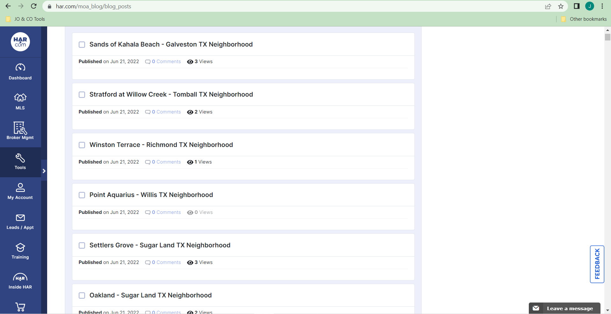This screenshot has height=314, width=611.
Task: Open Sands of Kahala Beach post title
Action: click(x=171, y=44)
